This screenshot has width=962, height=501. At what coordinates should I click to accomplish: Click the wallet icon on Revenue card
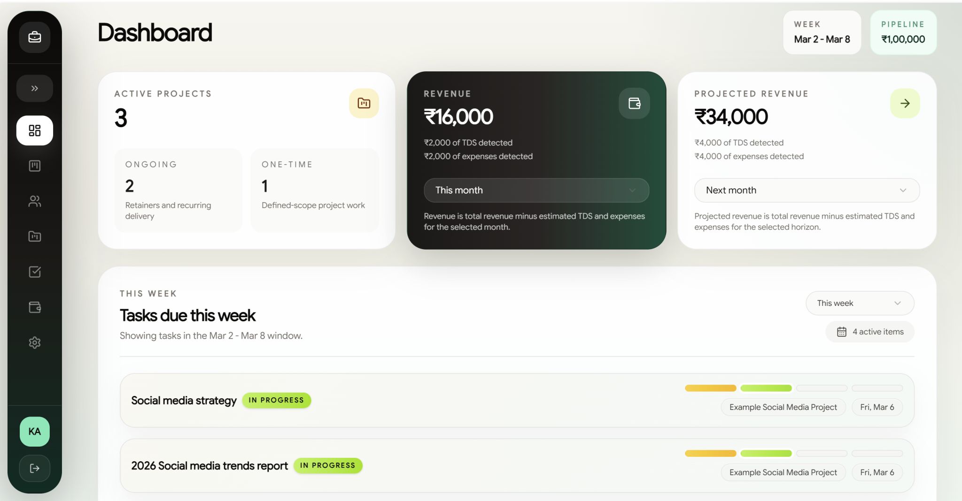pos(634,103)
